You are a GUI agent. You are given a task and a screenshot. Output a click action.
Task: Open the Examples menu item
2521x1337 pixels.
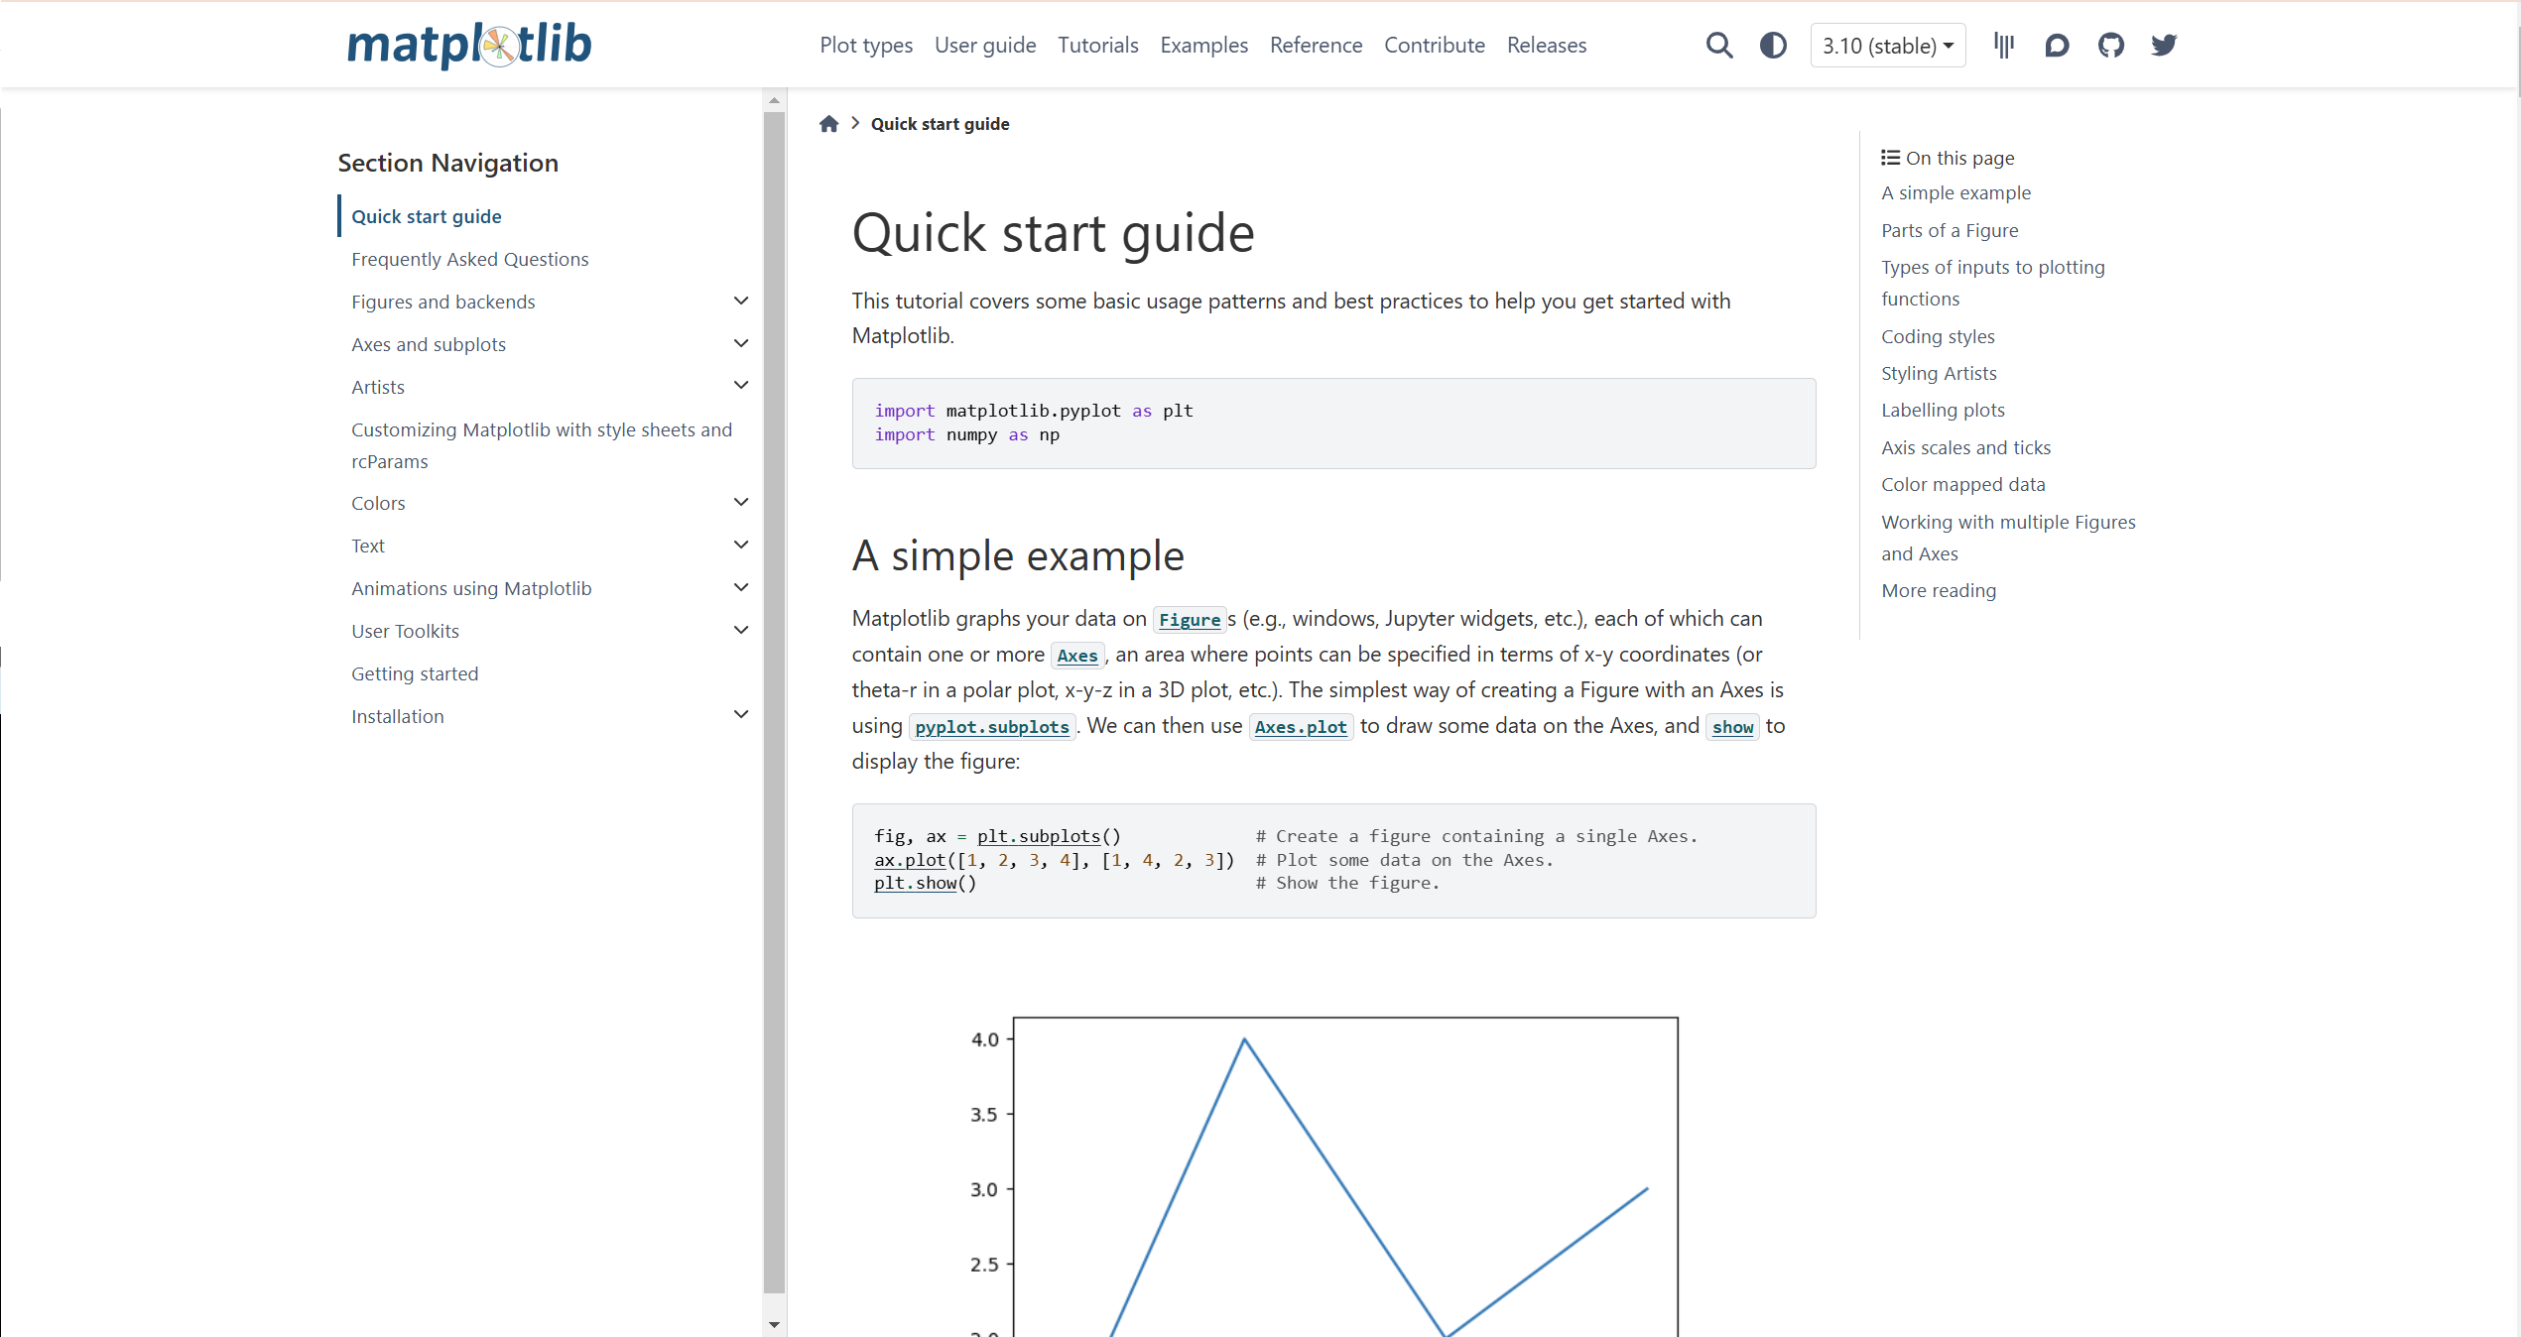click(x=1204, y=46)
